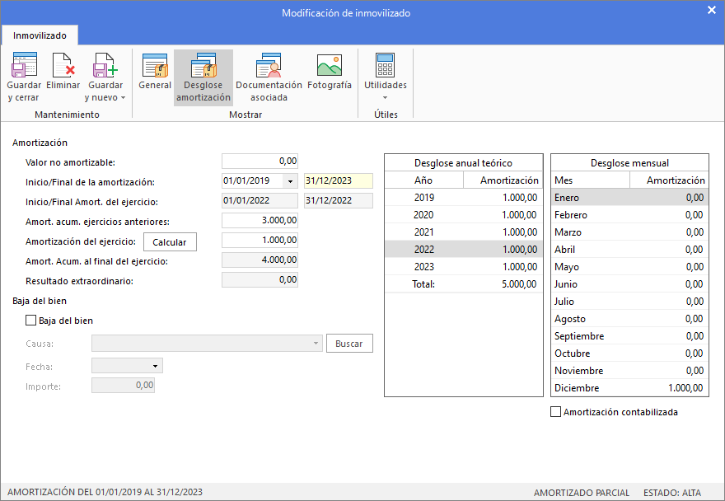Select year 2022 row

point(464,250)
